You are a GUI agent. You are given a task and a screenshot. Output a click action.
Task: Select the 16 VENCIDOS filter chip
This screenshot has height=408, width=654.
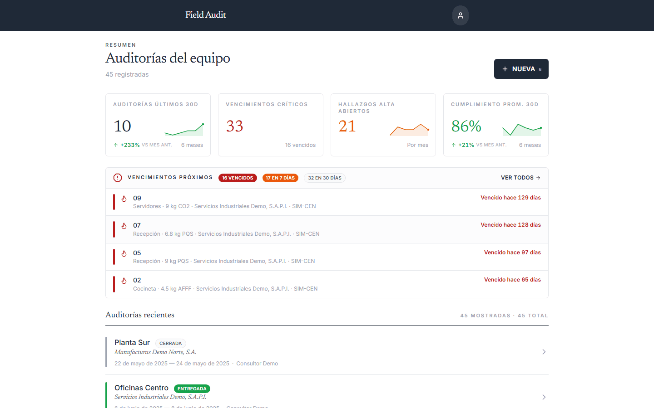tap(238, 178)
